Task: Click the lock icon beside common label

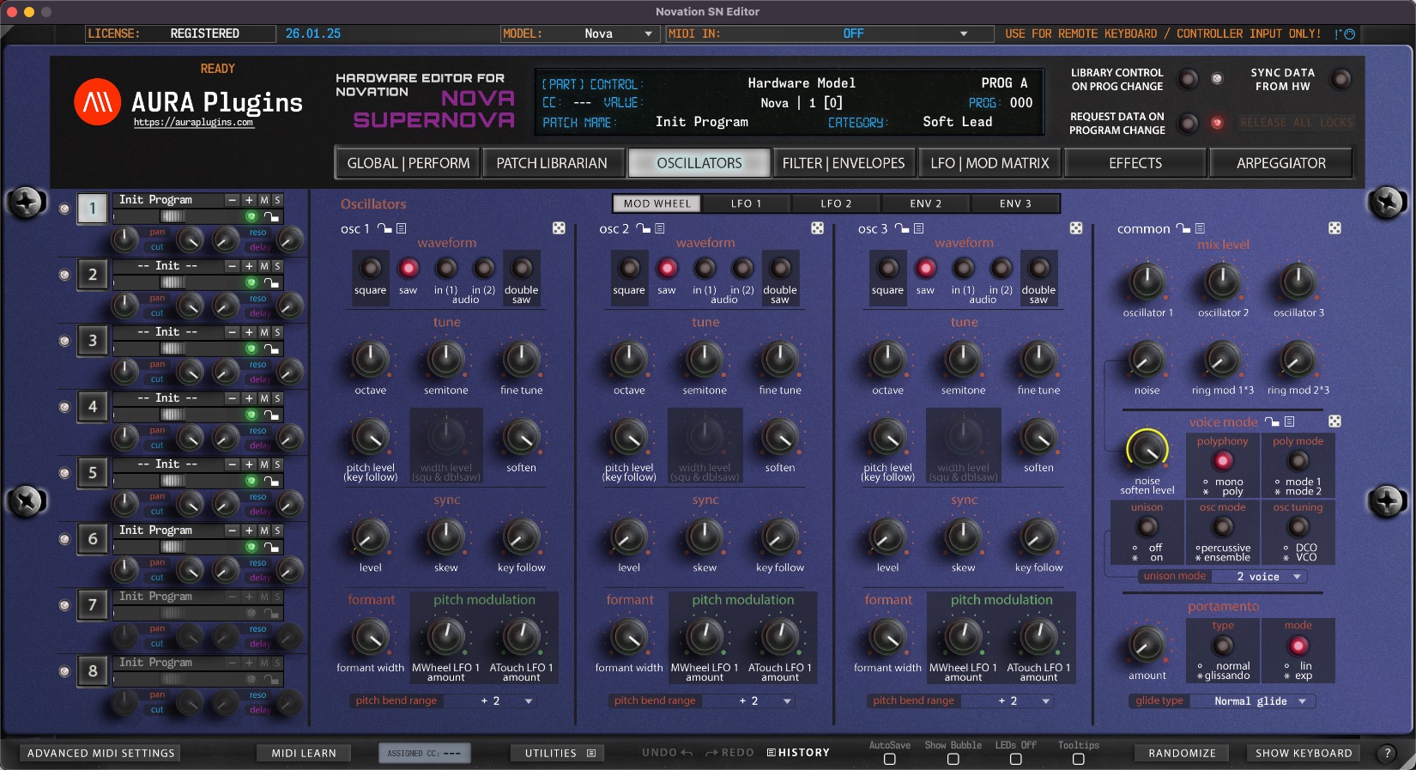Action: tap(1183, 228)
